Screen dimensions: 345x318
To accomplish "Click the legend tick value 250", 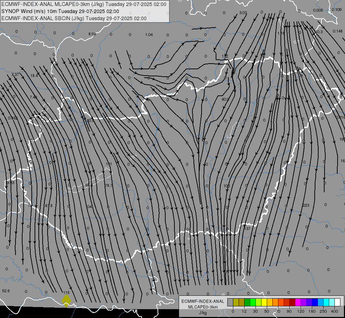I will coord(323,311).
